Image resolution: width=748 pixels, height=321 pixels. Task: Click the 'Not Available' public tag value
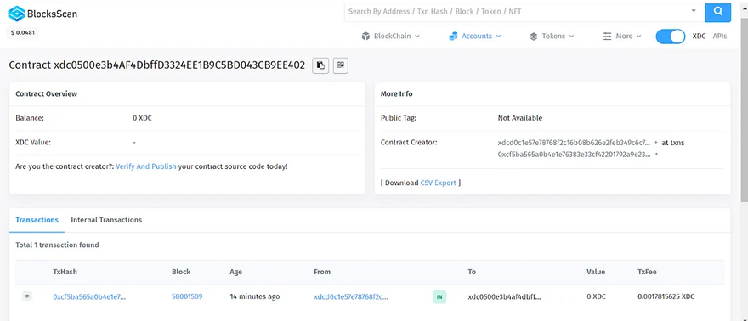tap(520, 118)
